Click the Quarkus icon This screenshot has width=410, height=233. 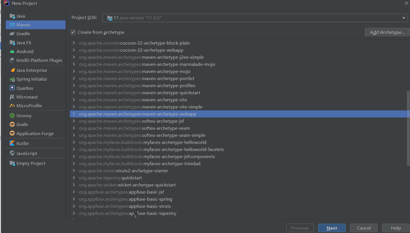coord(12,88)
